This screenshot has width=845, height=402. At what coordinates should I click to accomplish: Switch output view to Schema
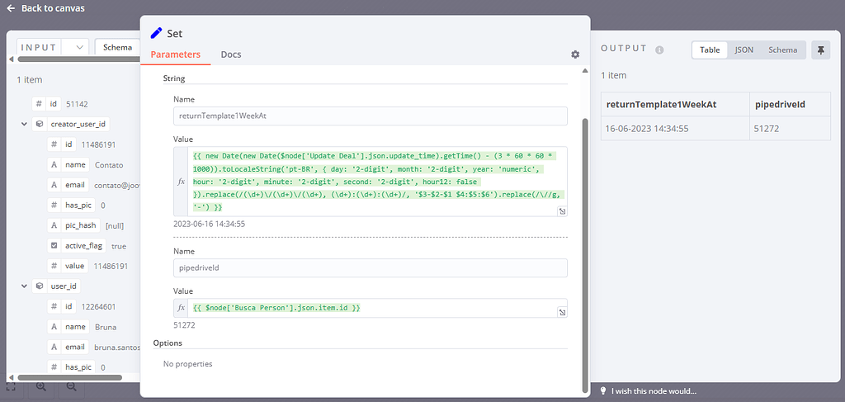[782, 50]
